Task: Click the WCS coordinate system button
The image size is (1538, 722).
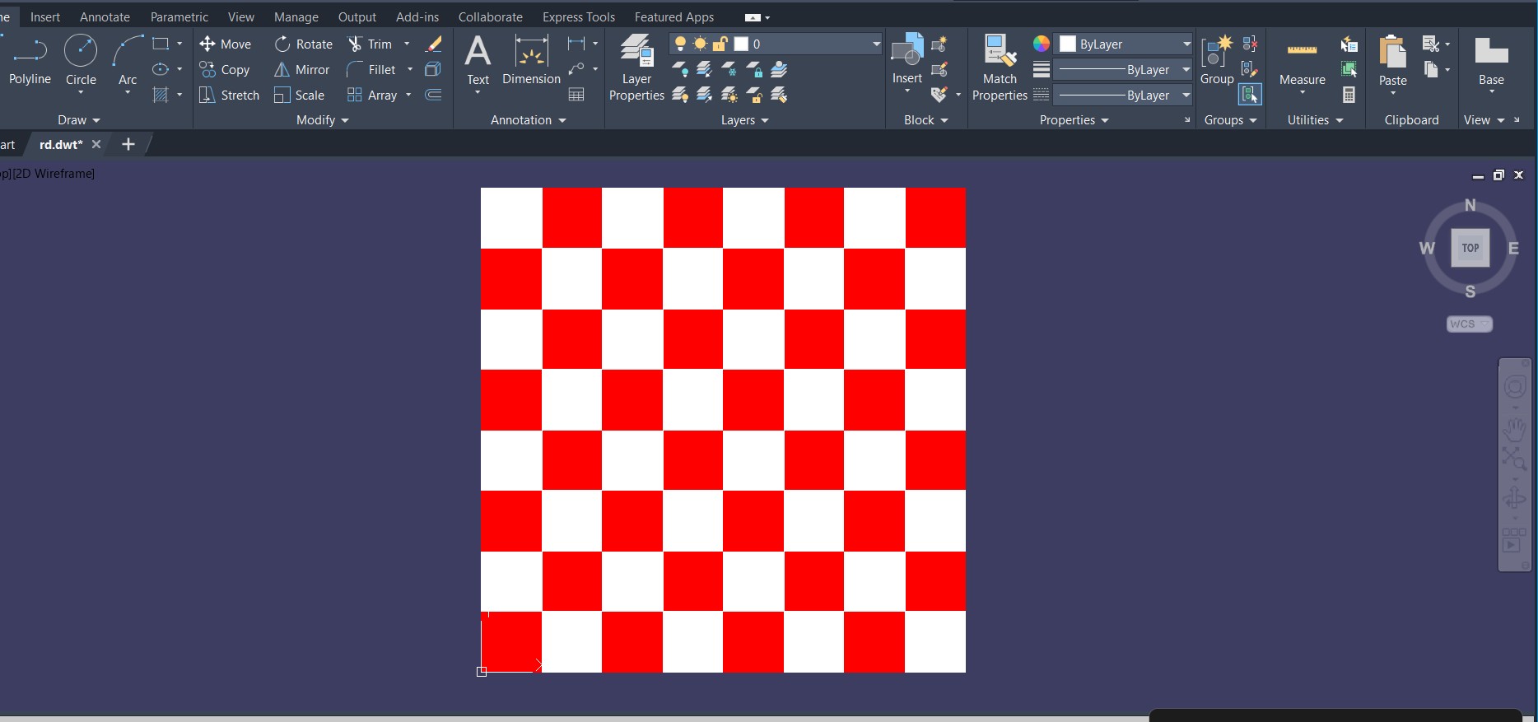Action: (x=1469, y=324)
